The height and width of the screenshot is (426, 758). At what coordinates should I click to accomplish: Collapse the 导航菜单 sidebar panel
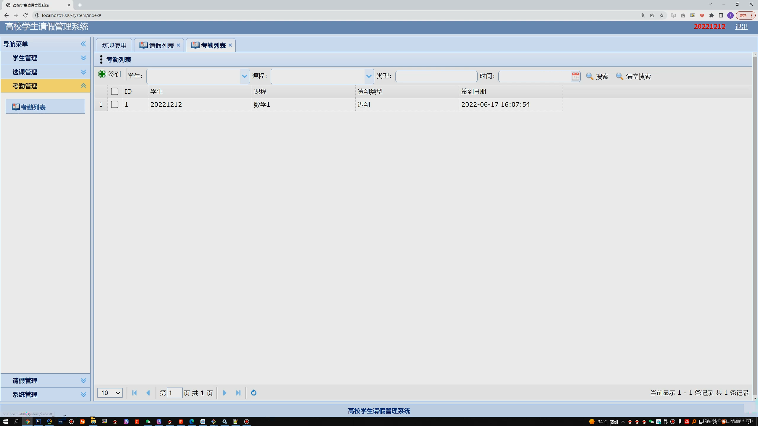coord(83,44)
